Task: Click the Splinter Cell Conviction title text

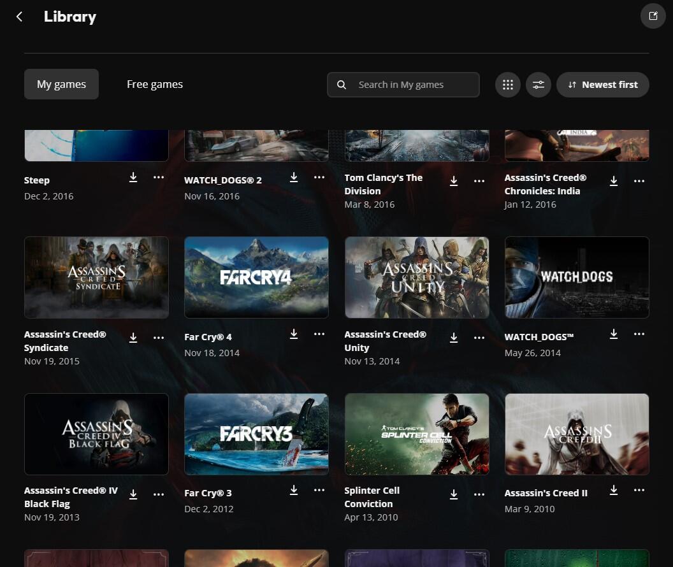Action: (372, 497)
